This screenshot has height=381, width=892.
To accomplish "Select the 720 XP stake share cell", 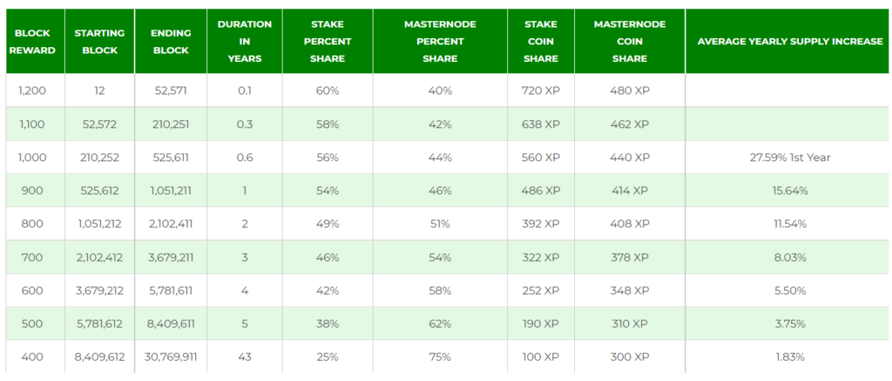I will point(541,90).
